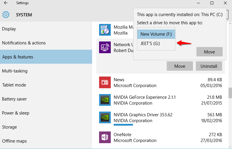Screen dimensions: 232x149
Task: Click the date 05/03/2016
Action: (211, 86)
